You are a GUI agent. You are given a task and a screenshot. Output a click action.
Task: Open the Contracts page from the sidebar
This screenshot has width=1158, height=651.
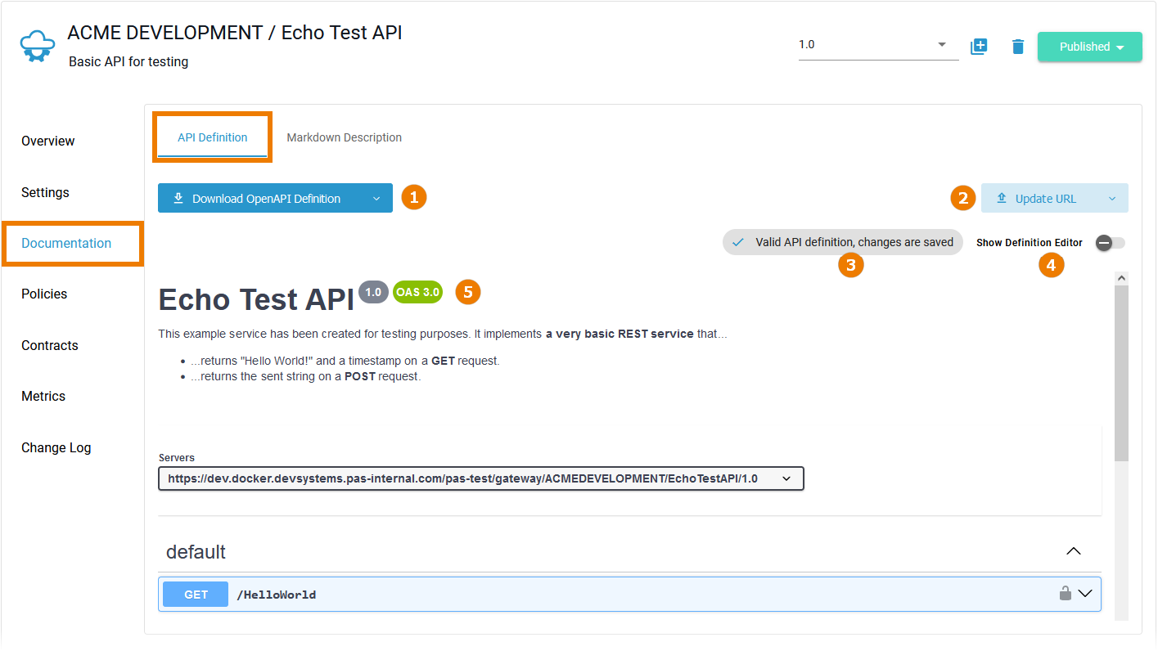[x=49, y=345]
